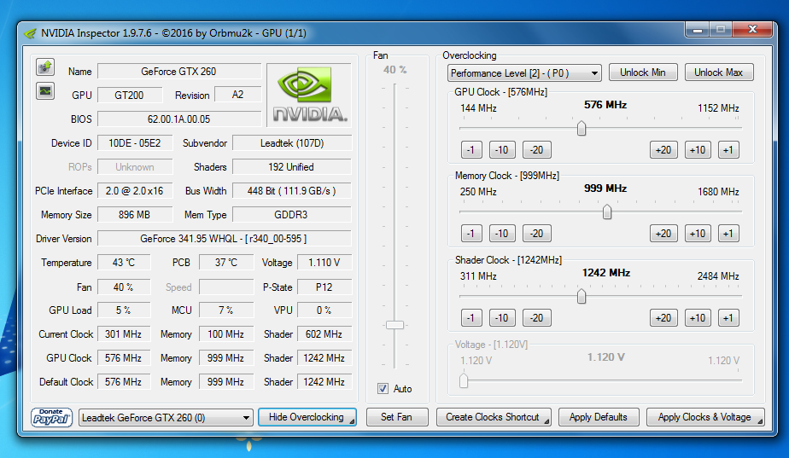Click the Set Fan button
789x458 pixels.
tap(396, 417)
